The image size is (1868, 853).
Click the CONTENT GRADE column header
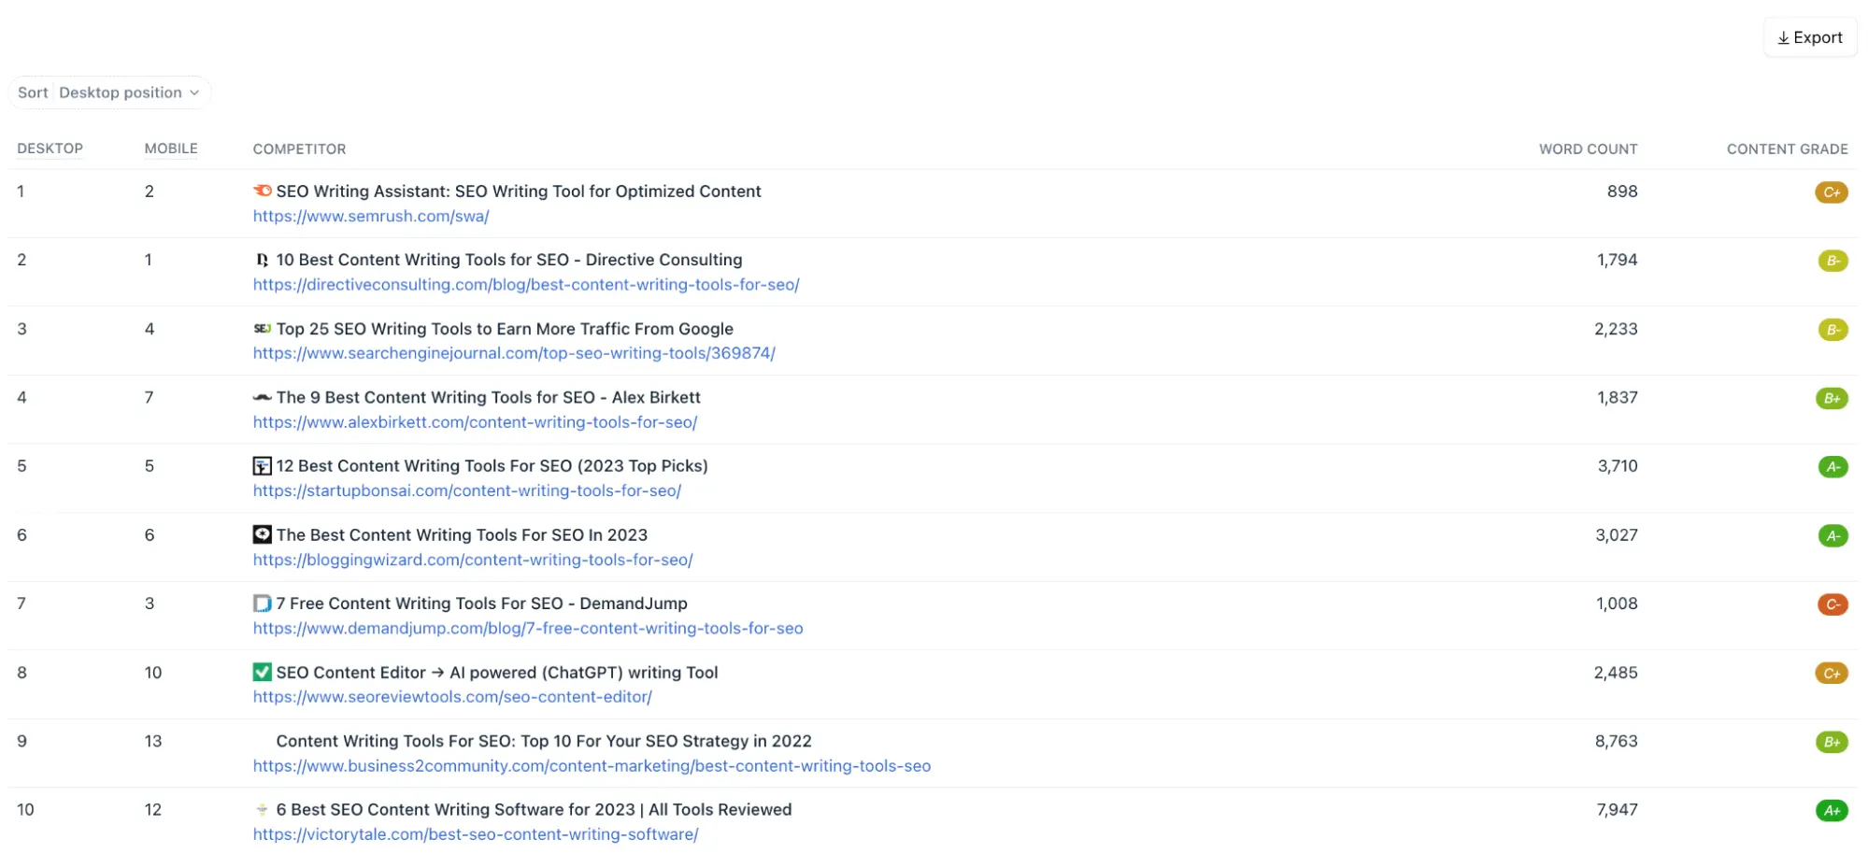[1788, 149]
